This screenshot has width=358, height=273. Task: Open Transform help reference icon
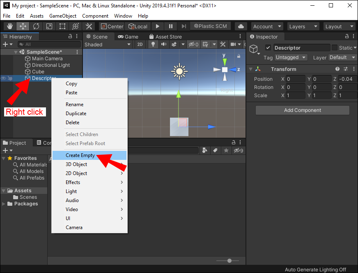(x=337, y=69)
